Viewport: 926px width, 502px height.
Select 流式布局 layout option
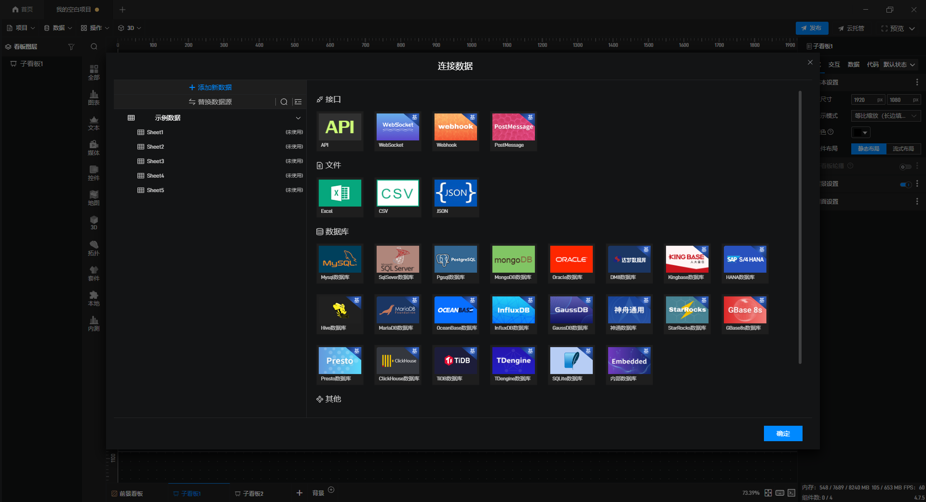pos(903,149)
